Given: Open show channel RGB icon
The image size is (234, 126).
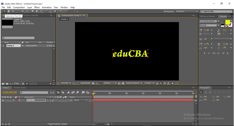Looking at the screenshot, I should [101, 83].
